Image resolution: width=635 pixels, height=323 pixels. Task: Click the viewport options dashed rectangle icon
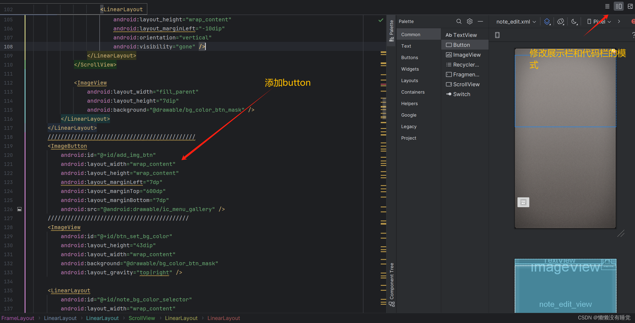497,35
